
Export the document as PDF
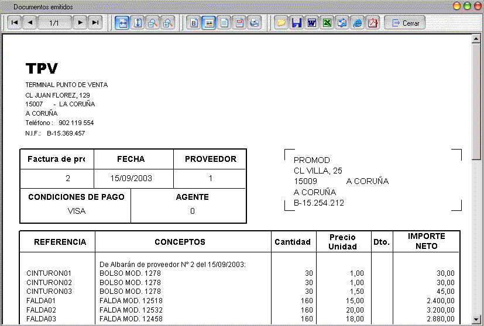[x=372, y=23]
